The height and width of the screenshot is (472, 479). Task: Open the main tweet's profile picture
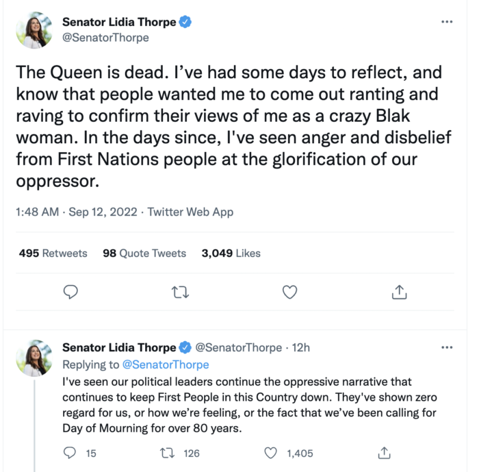pyautogui.click(x=33, y=30)
